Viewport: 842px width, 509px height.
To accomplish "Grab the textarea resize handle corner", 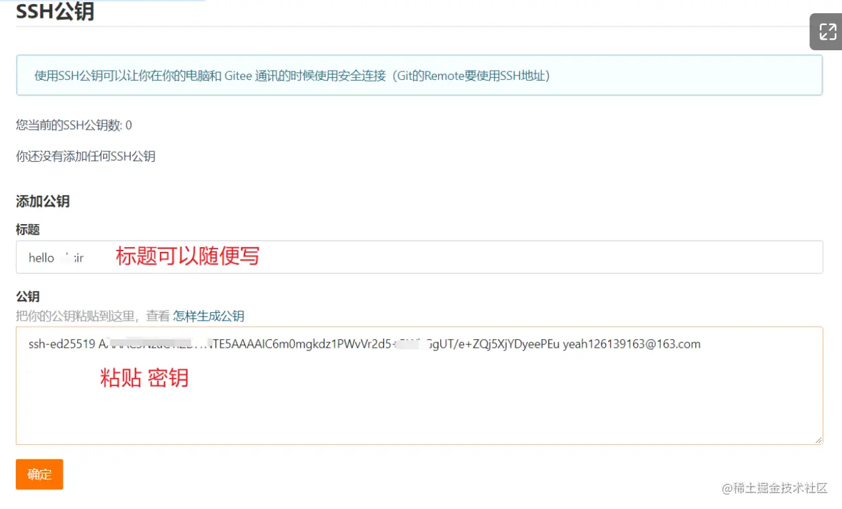I will [818, 440].
